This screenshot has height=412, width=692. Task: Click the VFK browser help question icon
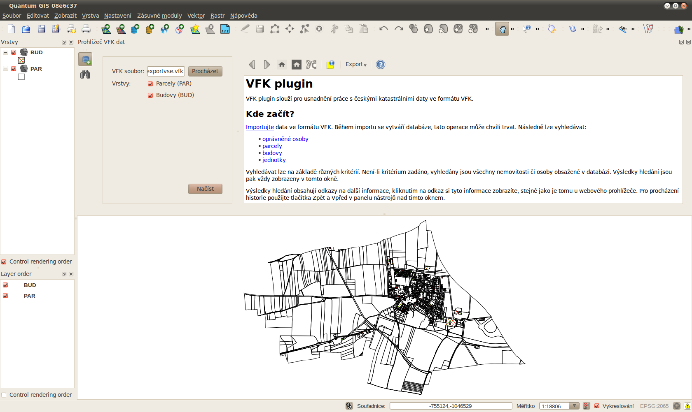click(381, 65)
